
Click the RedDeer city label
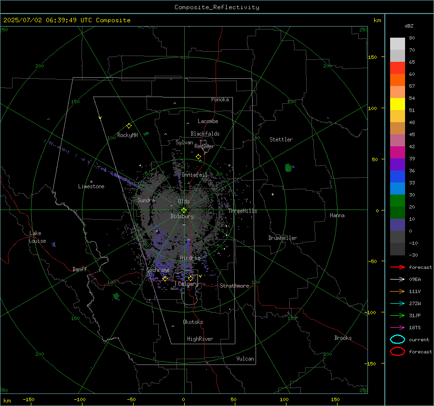coord(204,146)
